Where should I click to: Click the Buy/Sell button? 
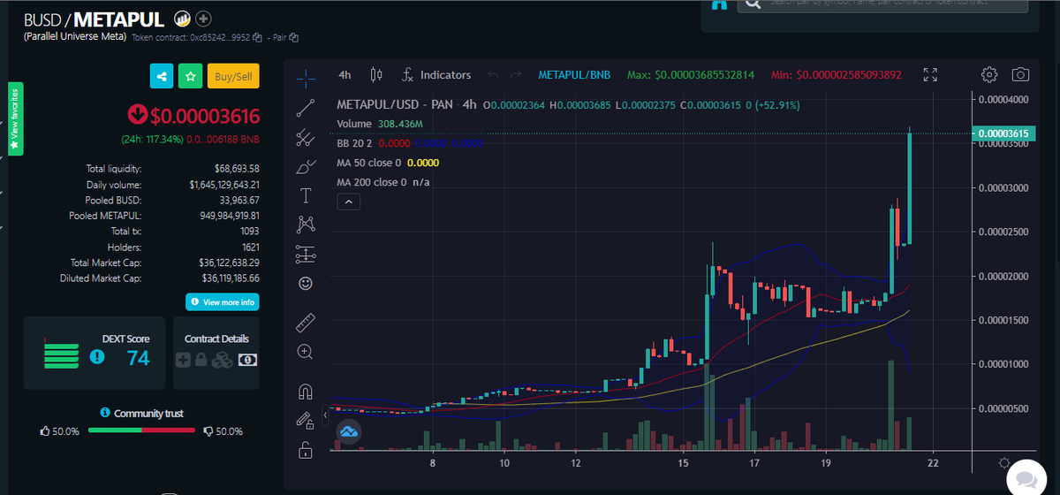(233, 77)
